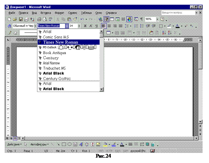Open highlight color marker in formatting toolbar

click(x=169, y=26)
